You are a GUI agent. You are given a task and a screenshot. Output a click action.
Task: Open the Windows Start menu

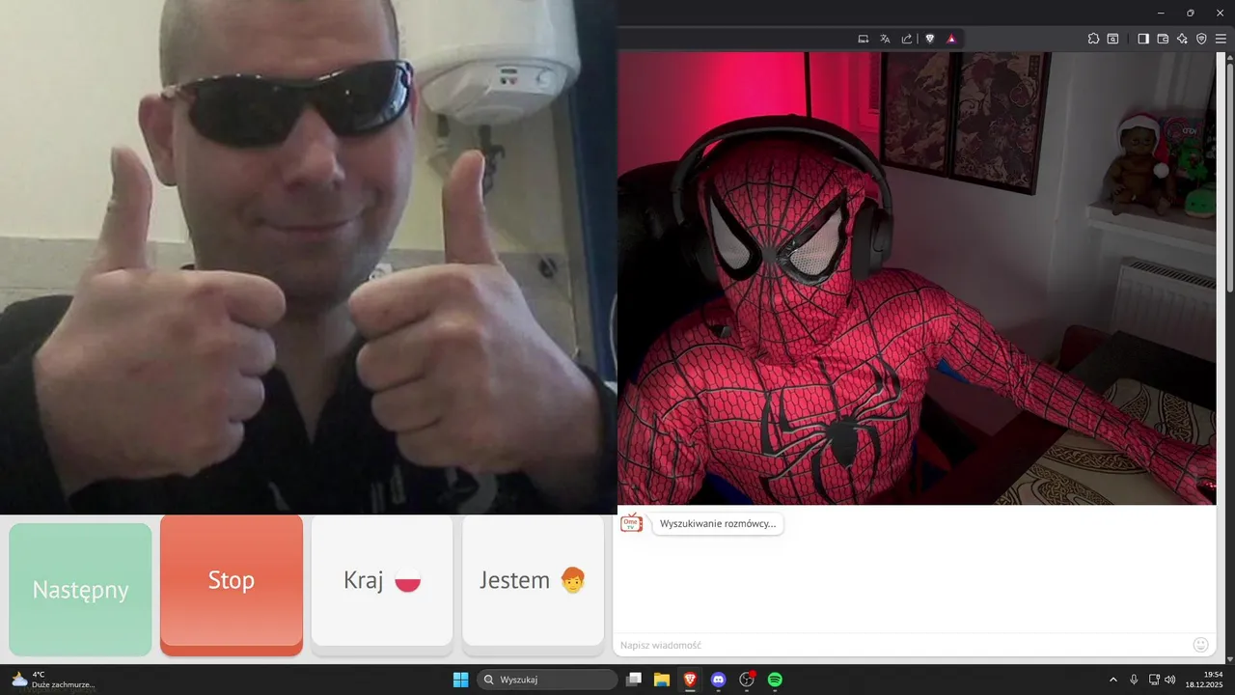click(x=460, y=680)
